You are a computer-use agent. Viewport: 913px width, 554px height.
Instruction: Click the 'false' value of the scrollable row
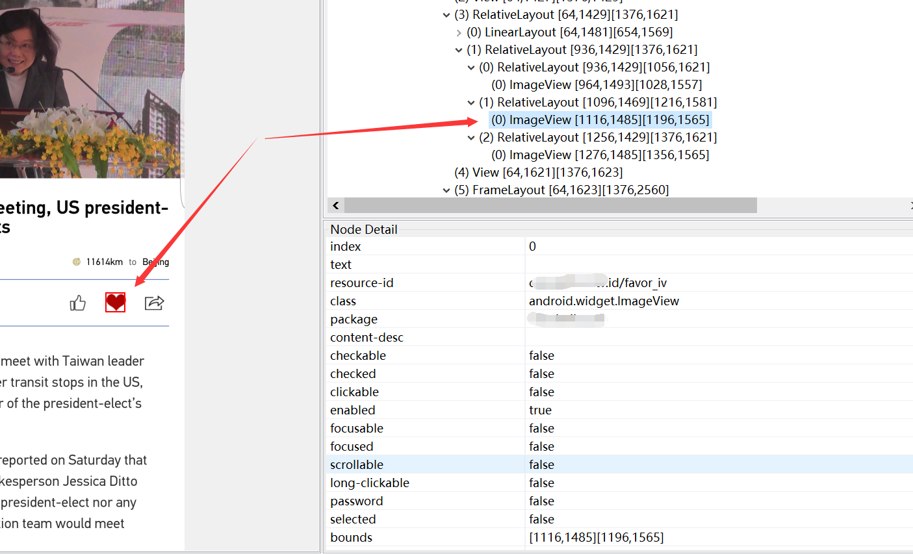[541, 464]
